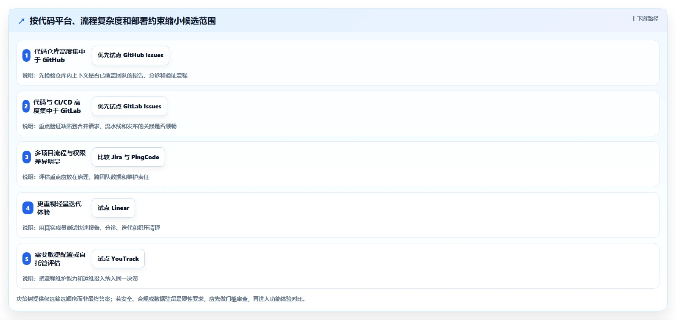Click the number 5 step badge

pyautogui.click(x=27, y=259)
